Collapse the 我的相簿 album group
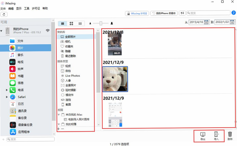 tap(59, 124)
